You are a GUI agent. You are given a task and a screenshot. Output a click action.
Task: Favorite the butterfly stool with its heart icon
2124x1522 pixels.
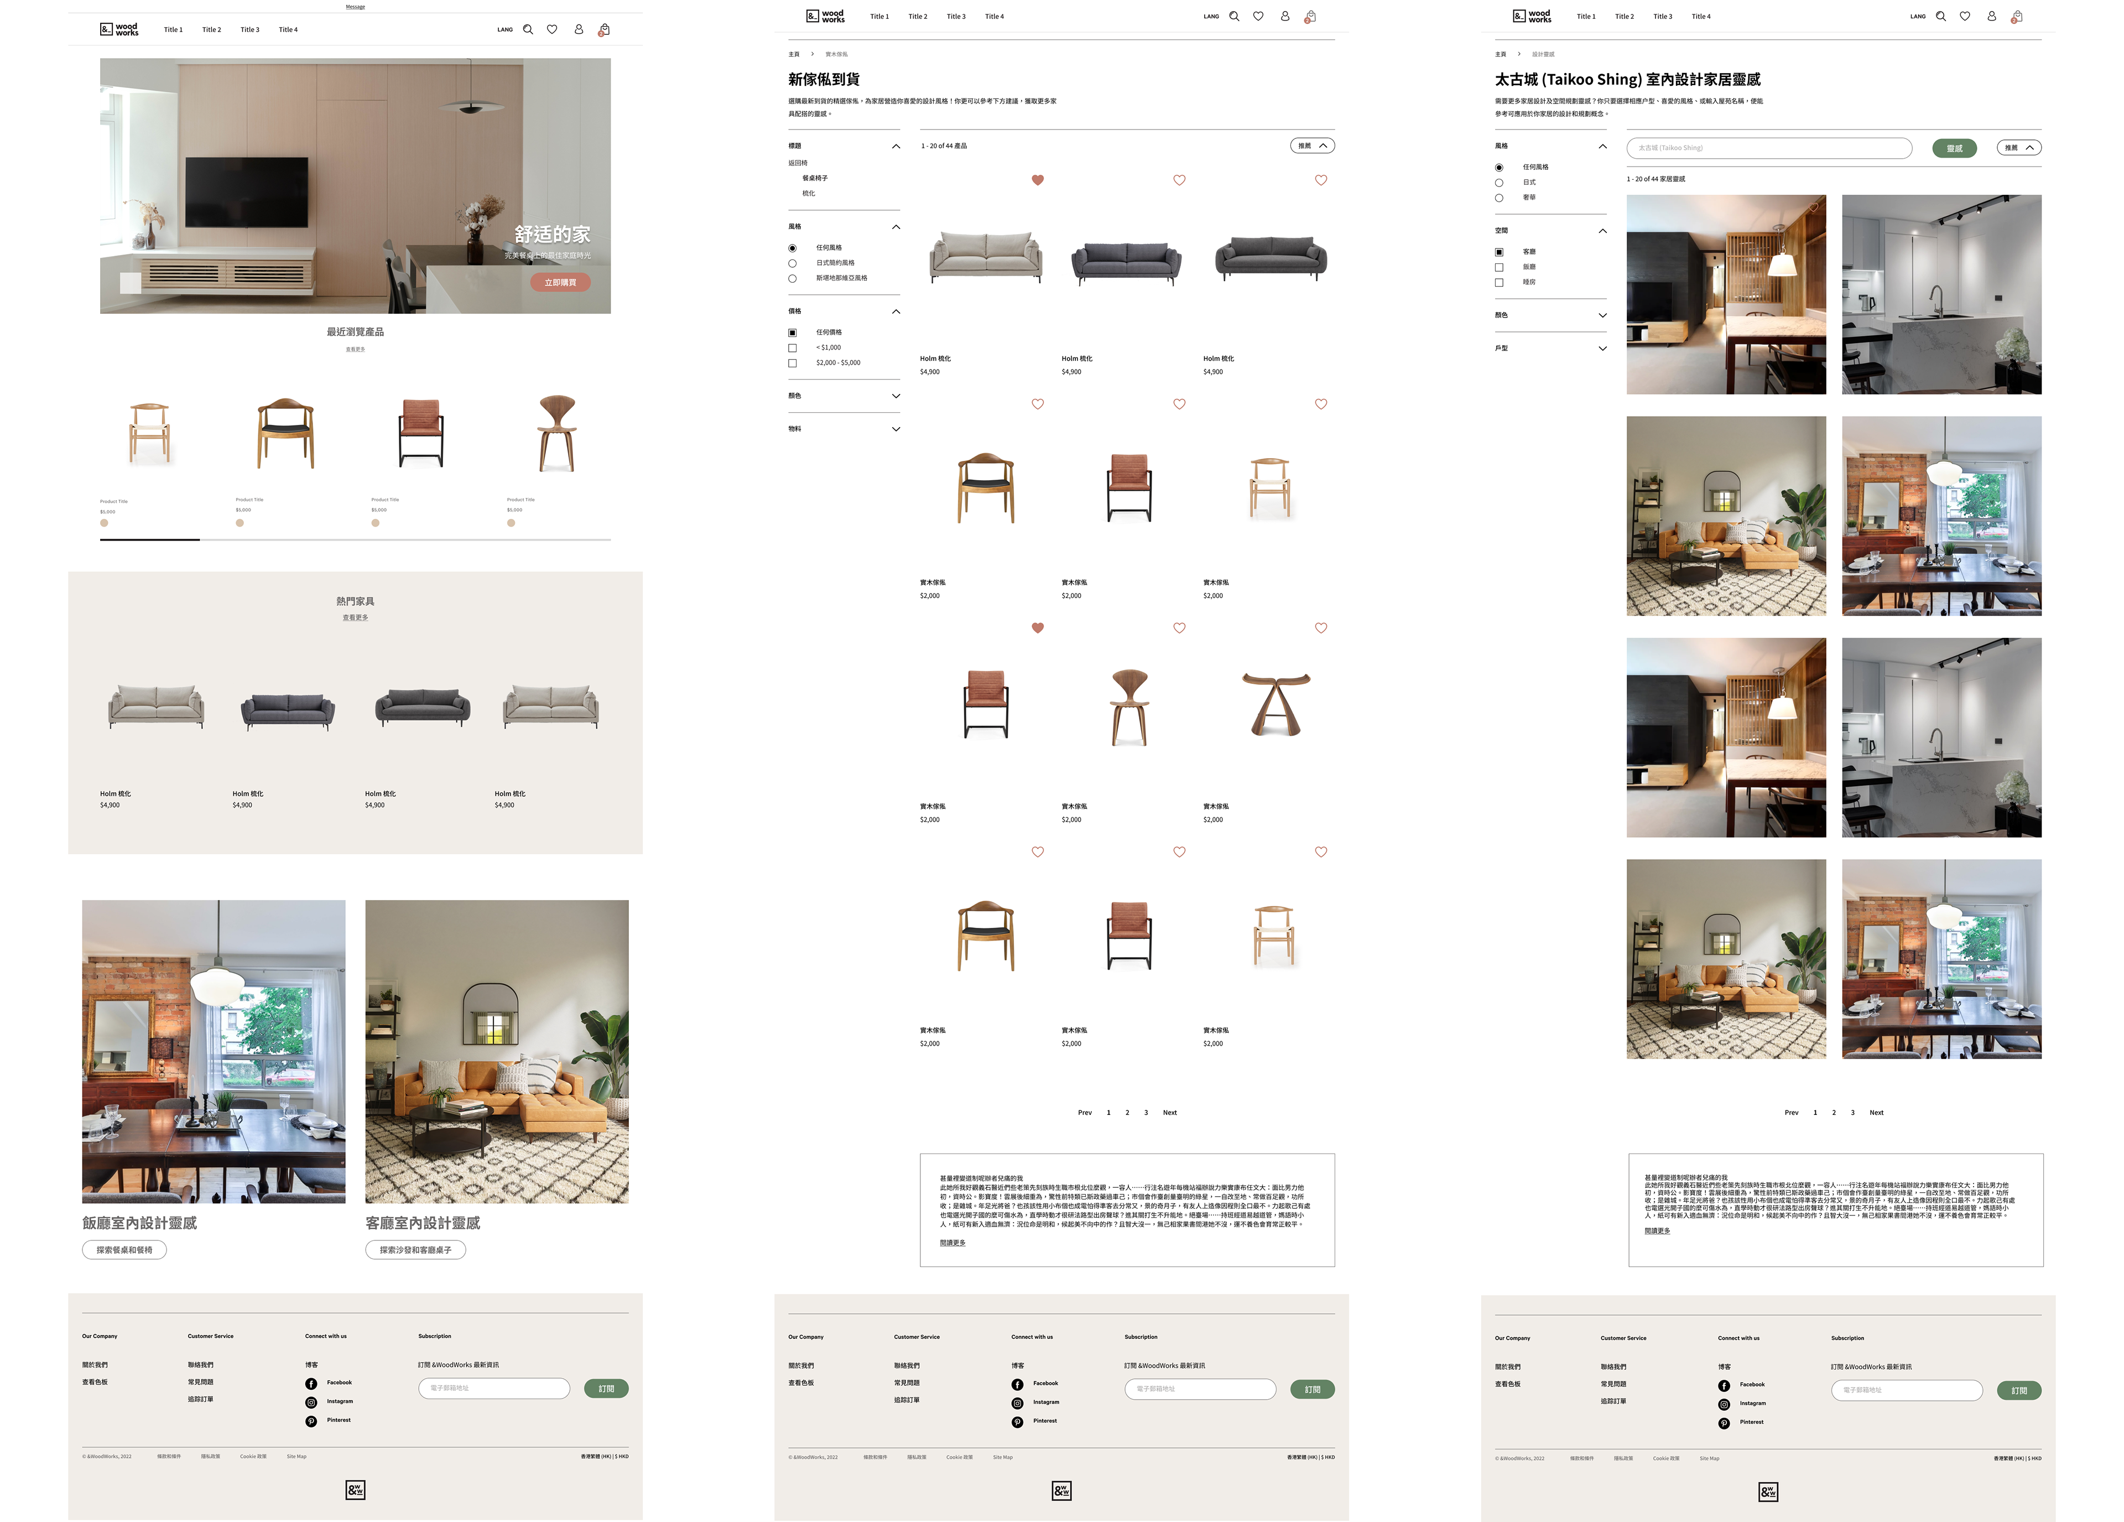1320,628
